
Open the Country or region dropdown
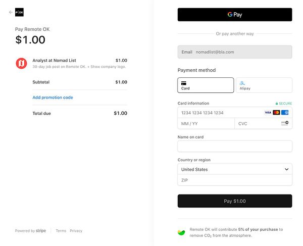(235, 170)
